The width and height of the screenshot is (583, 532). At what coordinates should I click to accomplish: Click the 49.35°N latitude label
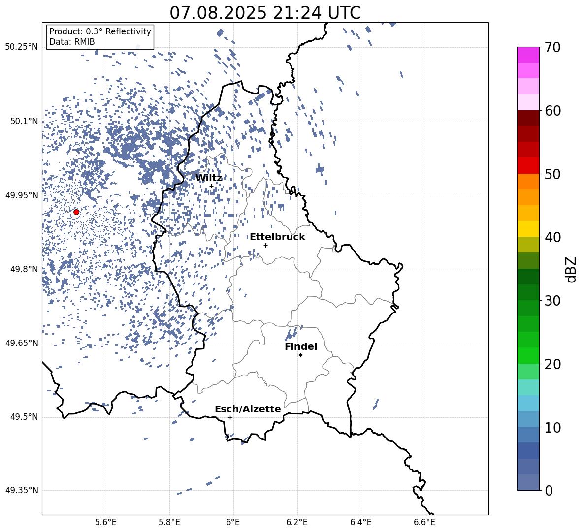click(22, 490)
